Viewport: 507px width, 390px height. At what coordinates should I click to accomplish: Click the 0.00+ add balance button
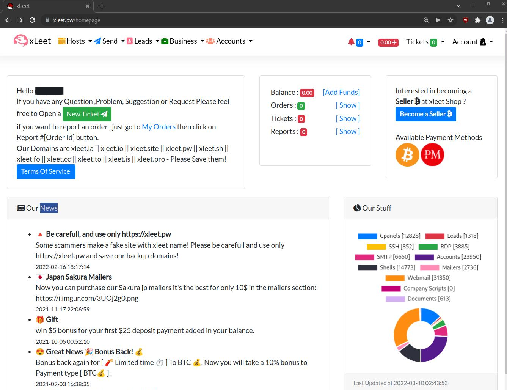click(388, 42)
